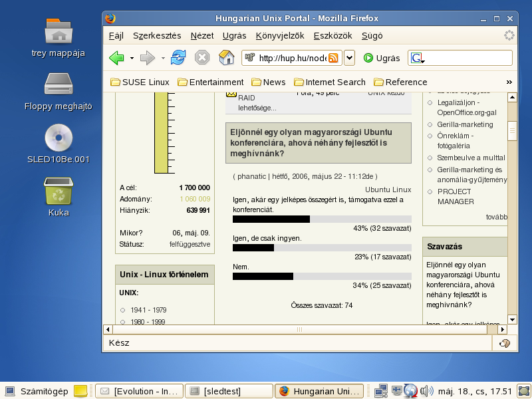Image resolution: width=532 pixels, height=399 pixels.
Task: Open the Önreklám - fotógaléria link
Action: pyautogui.click(x=455, y=141)
